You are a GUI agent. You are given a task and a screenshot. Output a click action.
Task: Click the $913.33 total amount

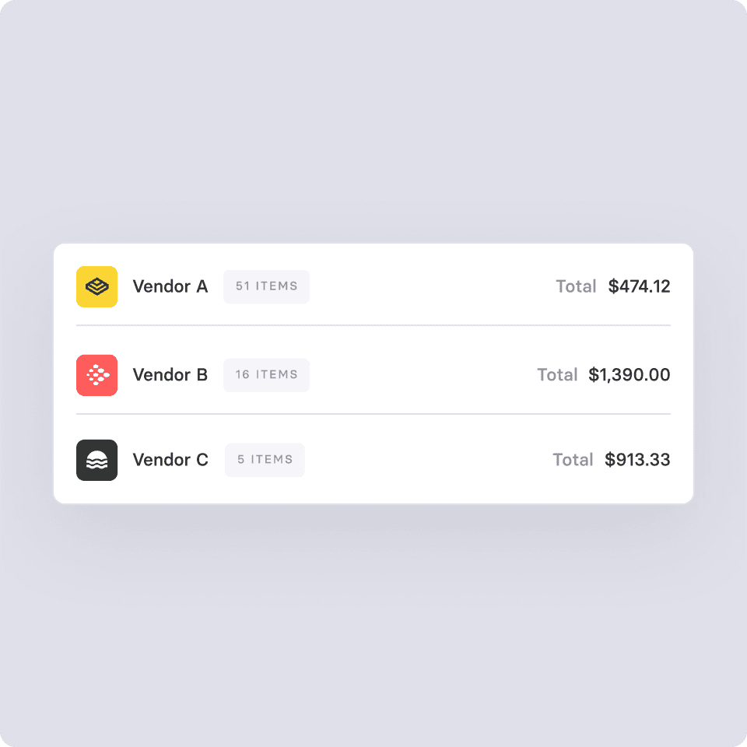click(637, 460)
